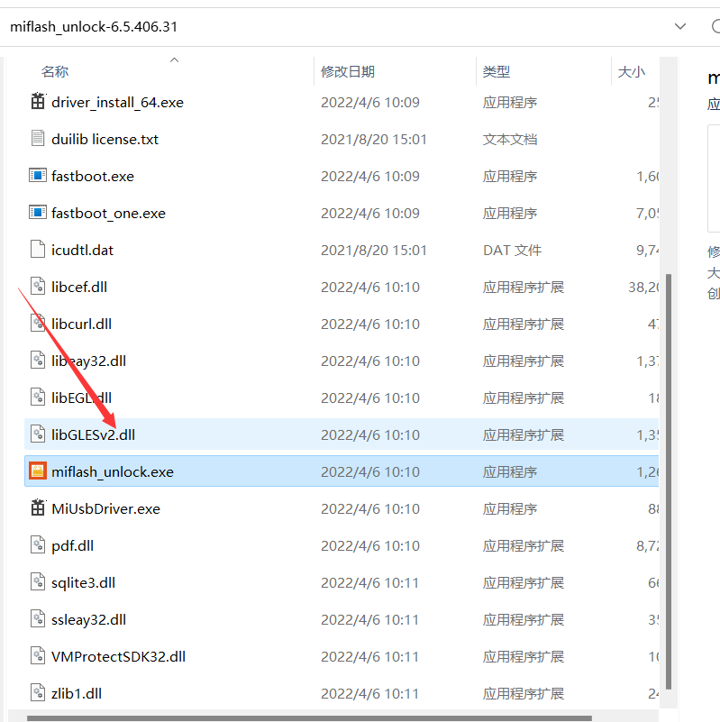
Task: Click the icudtl.dat blank file icon
Action: pyautogui.click(x=38, y=249)
